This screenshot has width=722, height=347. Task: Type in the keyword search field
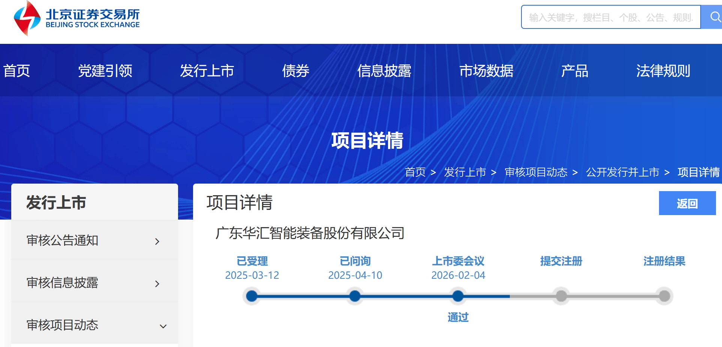pos(610,17)
